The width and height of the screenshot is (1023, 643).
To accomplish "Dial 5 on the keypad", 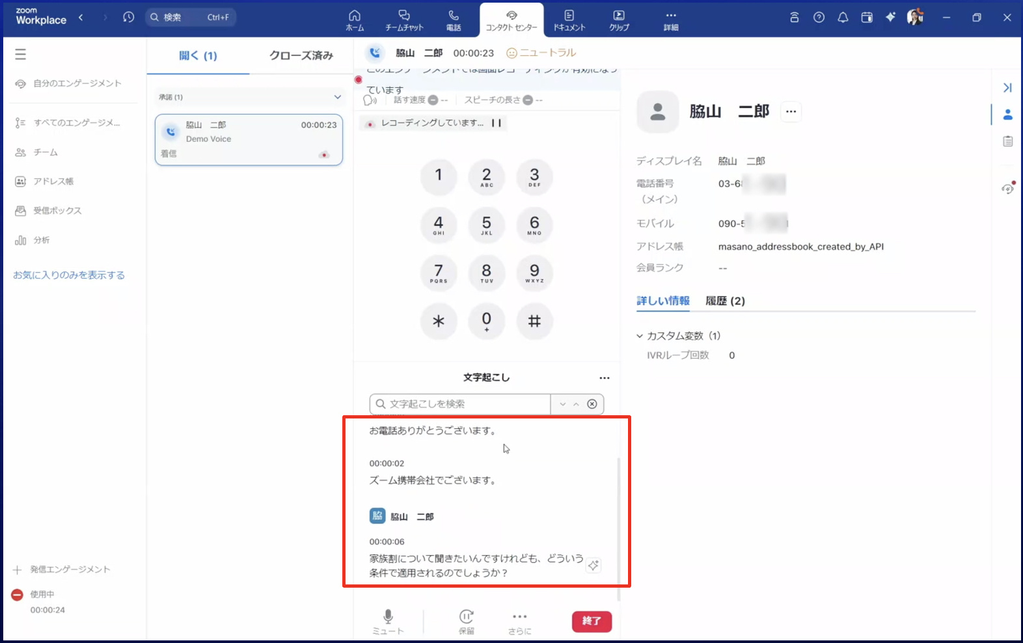I will pos(487,225).
